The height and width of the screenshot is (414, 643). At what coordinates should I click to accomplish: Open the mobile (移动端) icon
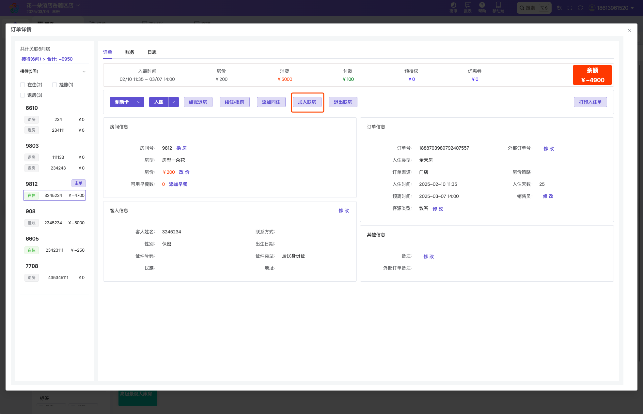[498, 7]
